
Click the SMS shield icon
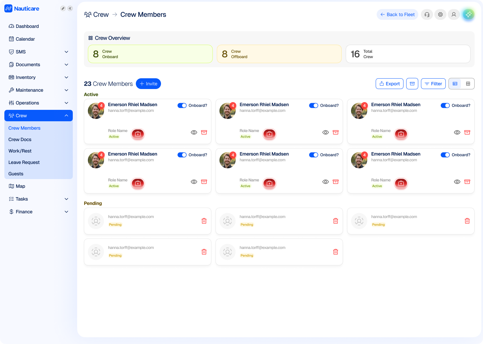coord(11,52)
